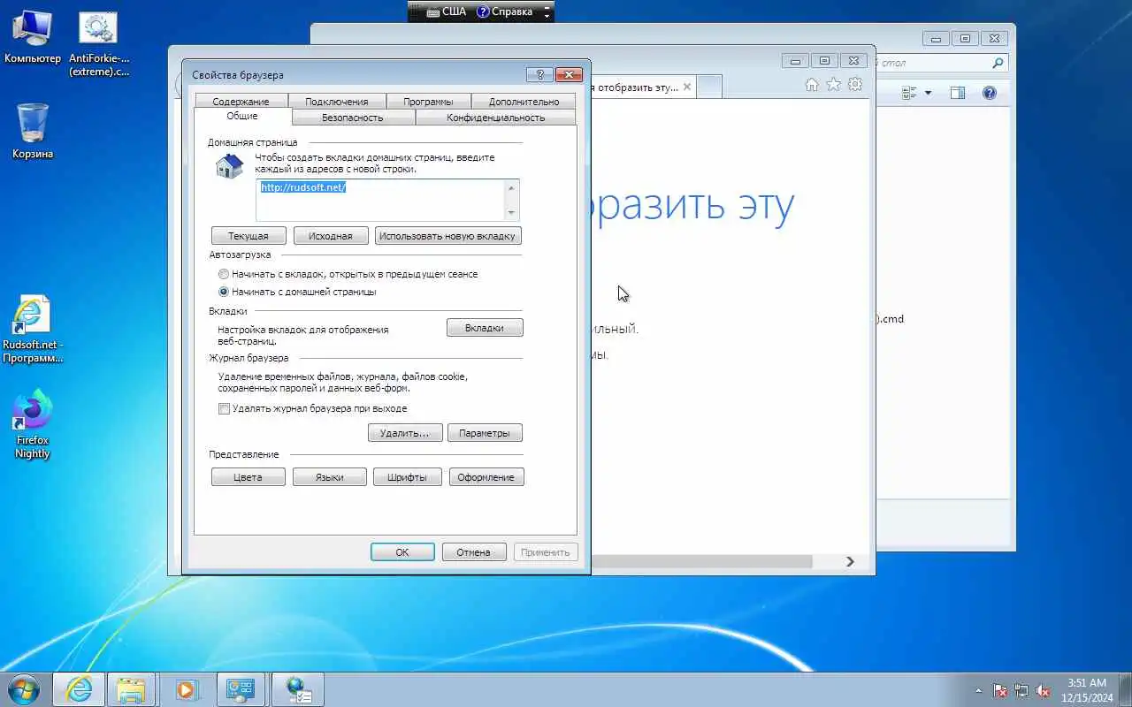
Task: Click the Языки button
Action: 330,477
